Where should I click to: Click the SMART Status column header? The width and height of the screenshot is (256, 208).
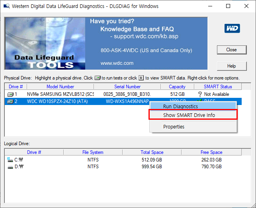pos(218,87)
